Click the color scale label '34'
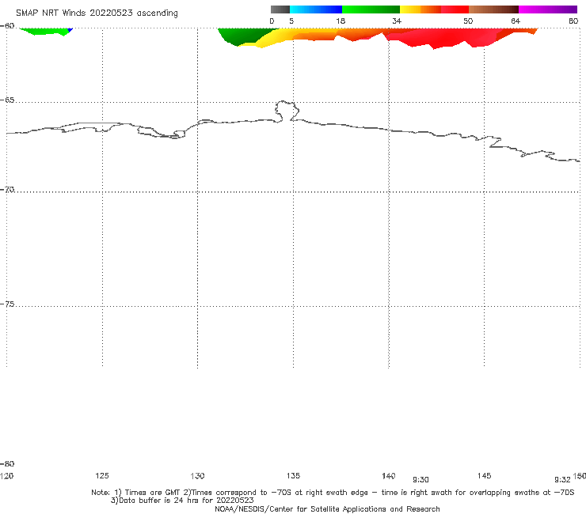 click(x=397, y=21)
